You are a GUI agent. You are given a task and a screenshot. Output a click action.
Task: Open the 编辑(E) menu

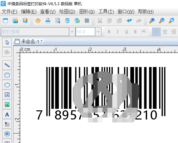coord(29,12)
